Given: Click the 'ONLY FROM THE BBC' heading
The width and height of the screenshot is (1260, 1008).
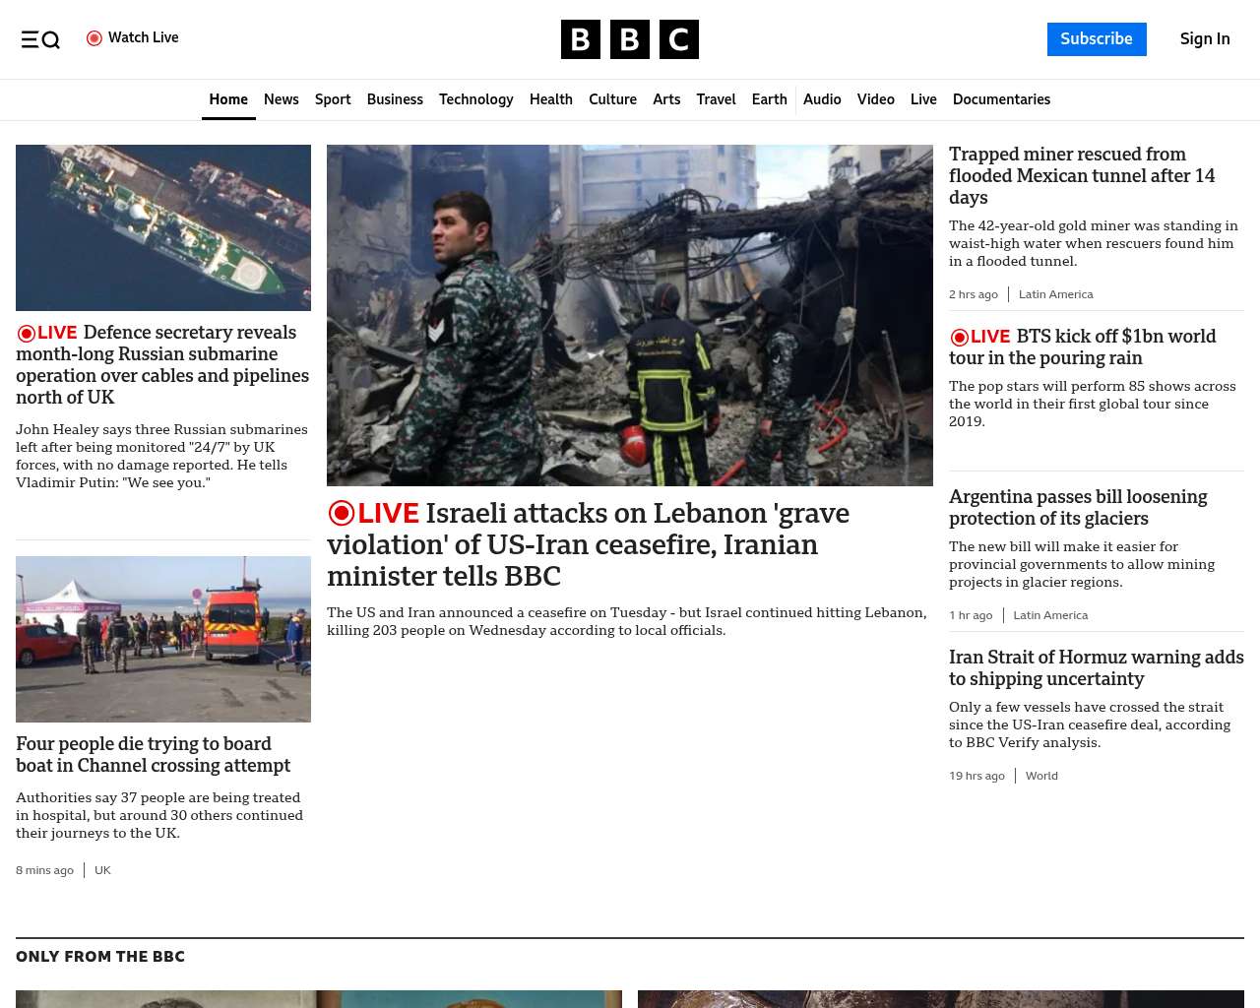Looking at the screenshot, I should click(x=100, y=957).
